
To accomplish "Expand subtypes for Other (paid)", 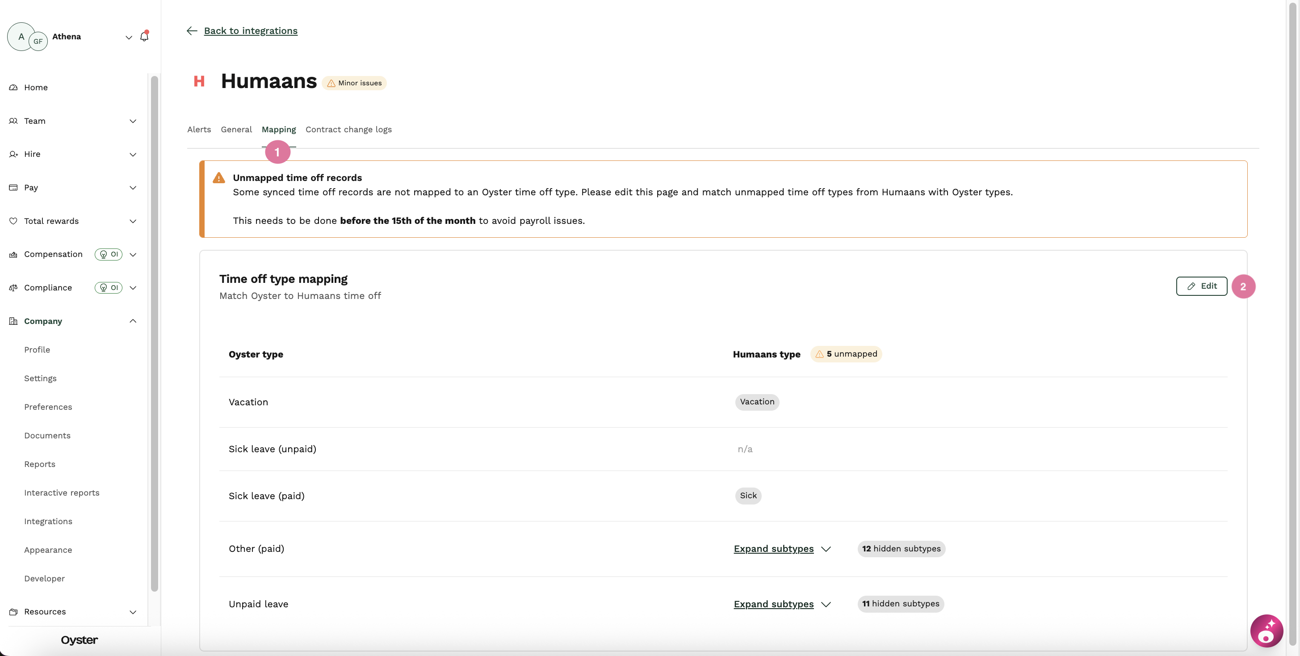I will [x=782, y=548].
